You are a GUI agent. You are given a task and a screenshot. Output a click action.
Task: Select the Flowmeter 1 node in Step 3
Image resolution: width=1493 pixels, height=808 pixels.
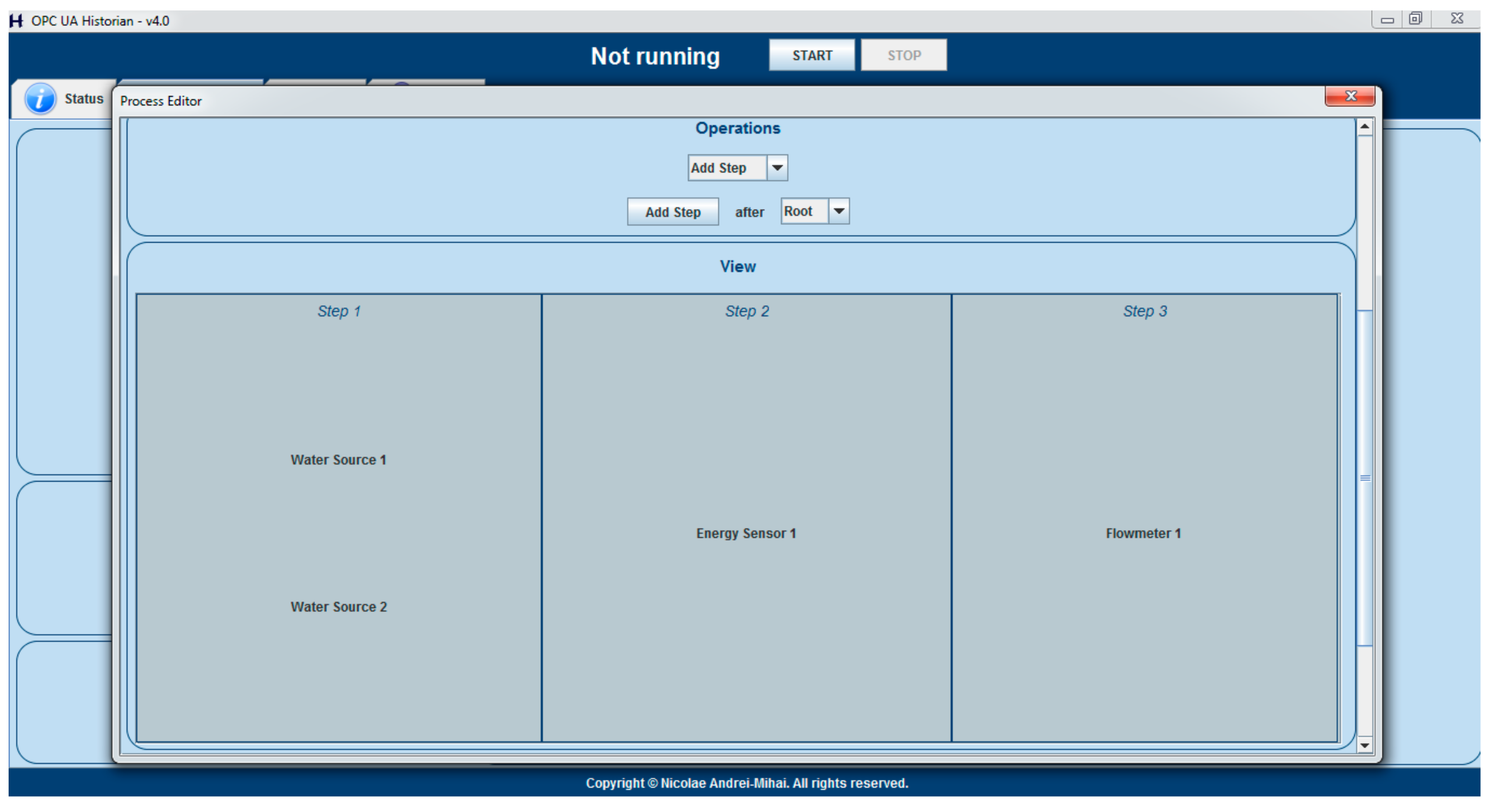[1143, 534]
